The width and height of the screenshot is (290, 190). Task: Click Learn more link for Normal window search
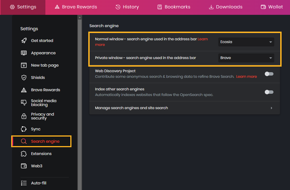click(203, 39)
